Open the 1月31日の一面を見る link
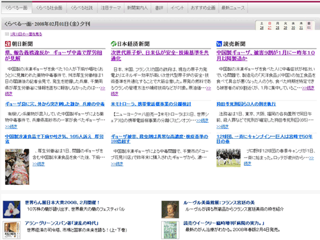The image size is (320, 240). pos(26,34)
